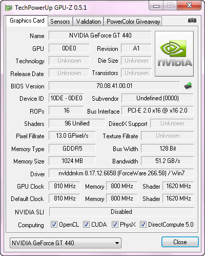Click the BIOS Version field
The height and width of the screenshot is (256, 205).
114,86
